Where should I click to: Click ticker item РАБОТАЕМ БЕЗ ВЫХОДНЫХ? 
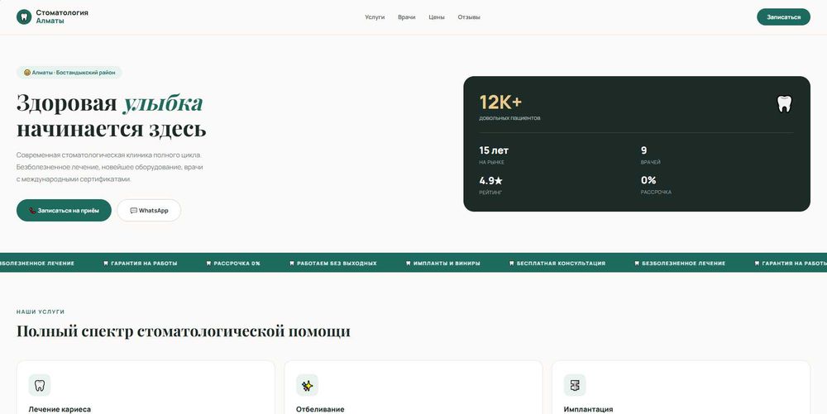[x=332, y=263]
